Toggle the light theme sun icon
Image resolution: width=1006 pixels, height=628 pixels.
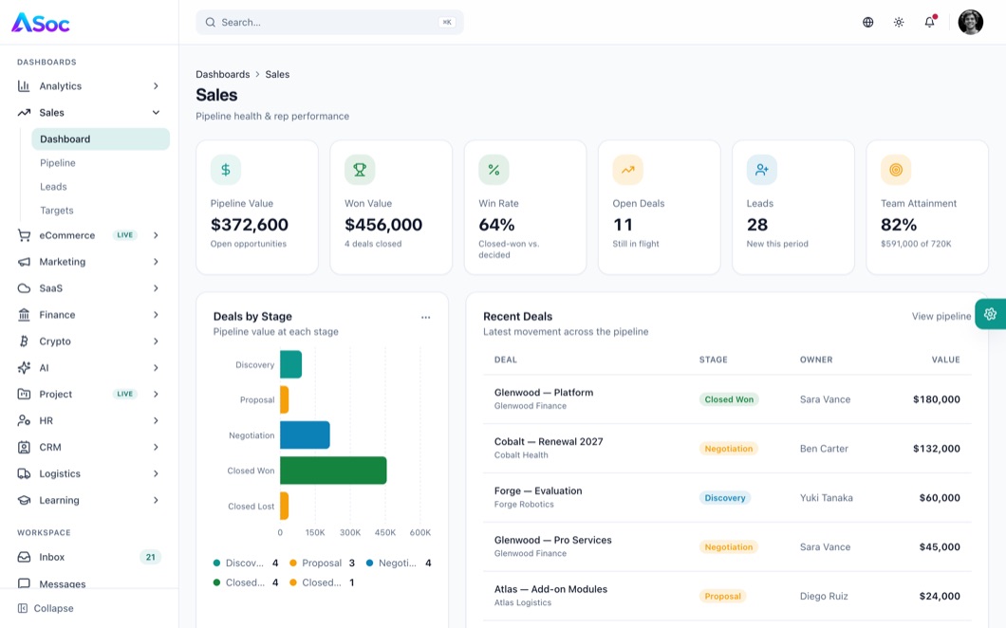pyautogui.click(x=898, y=22)
